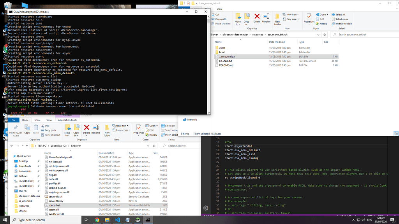Delete the selected file via the red X icon
This screenshot has height=224, width=399.
pos(257,16)
